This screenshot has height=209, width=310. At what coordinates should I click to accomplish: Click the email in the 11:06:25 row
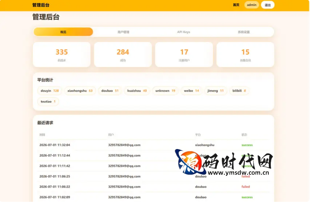124,176
